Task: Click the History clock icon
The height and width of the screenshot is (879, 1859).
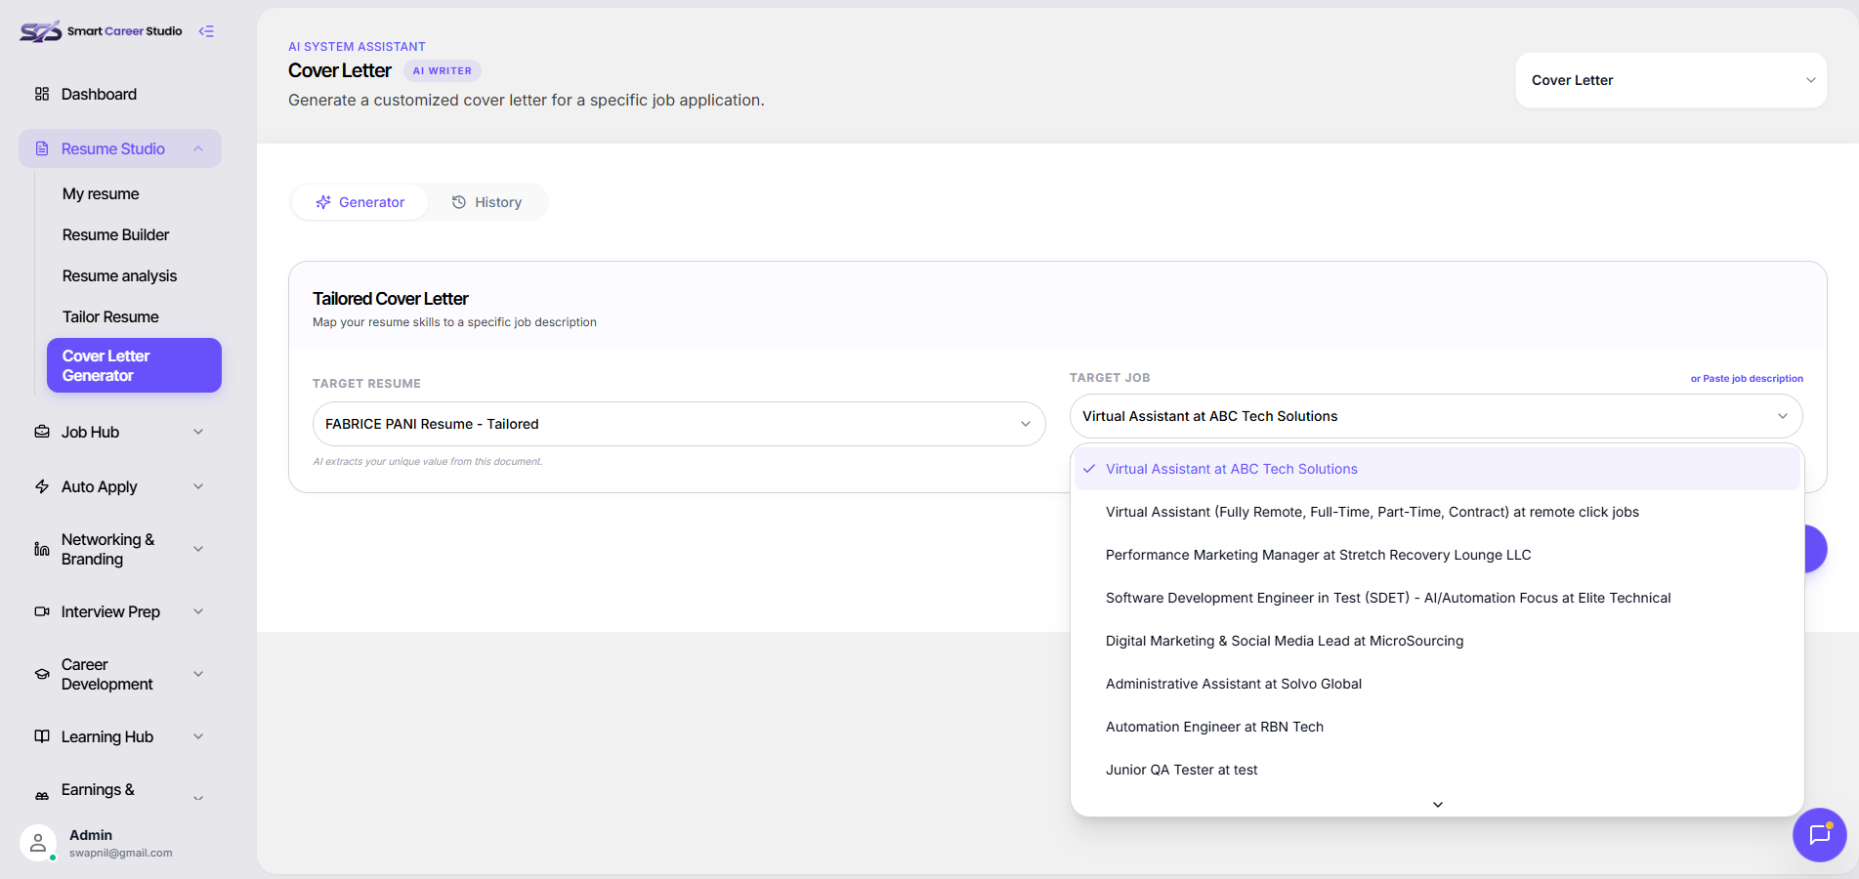Action: click(x=459, y=202)
